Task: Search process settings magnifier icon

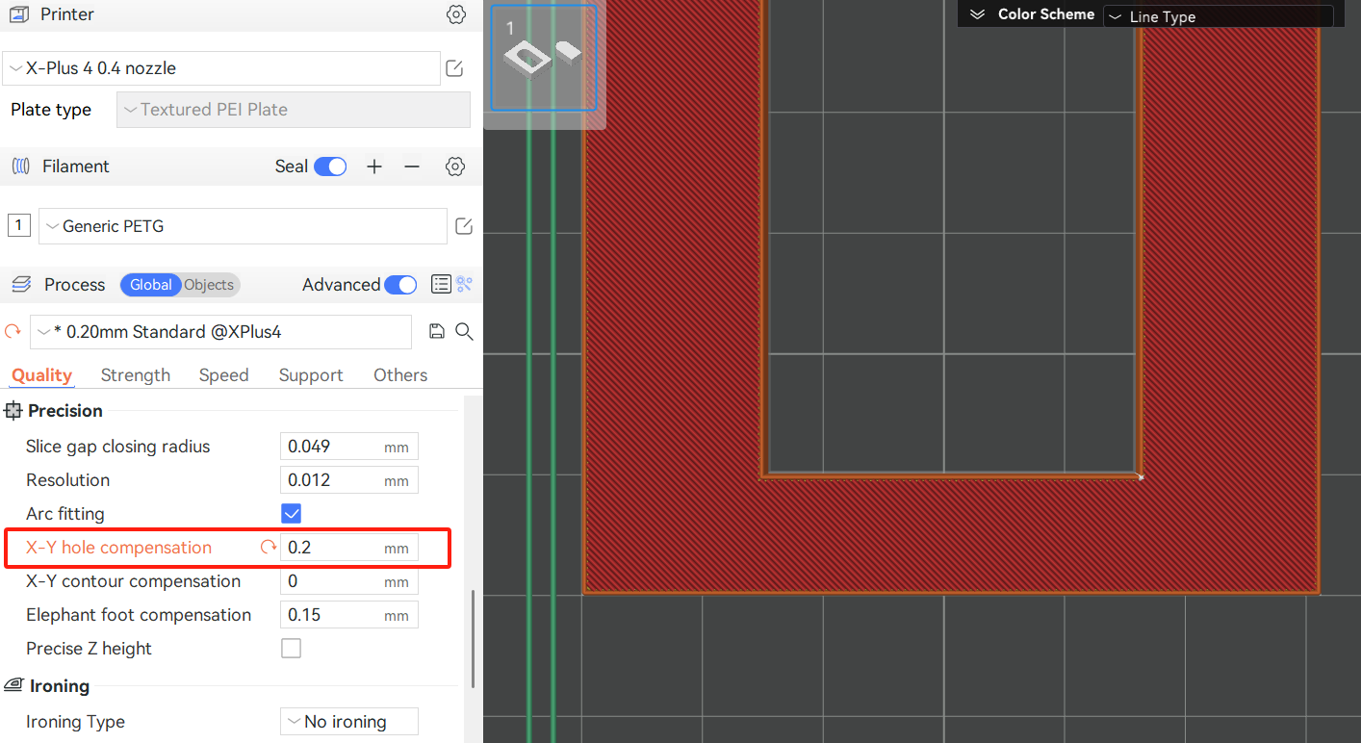Action: coord(464,331)
